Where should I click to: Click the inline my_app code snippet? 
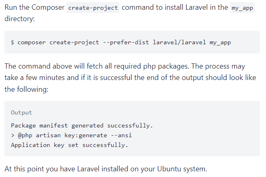point(242,8)
